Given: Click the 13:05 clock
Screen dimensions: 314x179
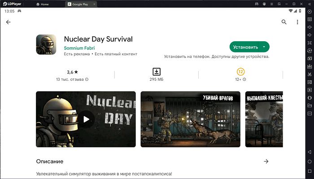Looking at the screenshot, I should pyautogui.click(x=9, y=11).
